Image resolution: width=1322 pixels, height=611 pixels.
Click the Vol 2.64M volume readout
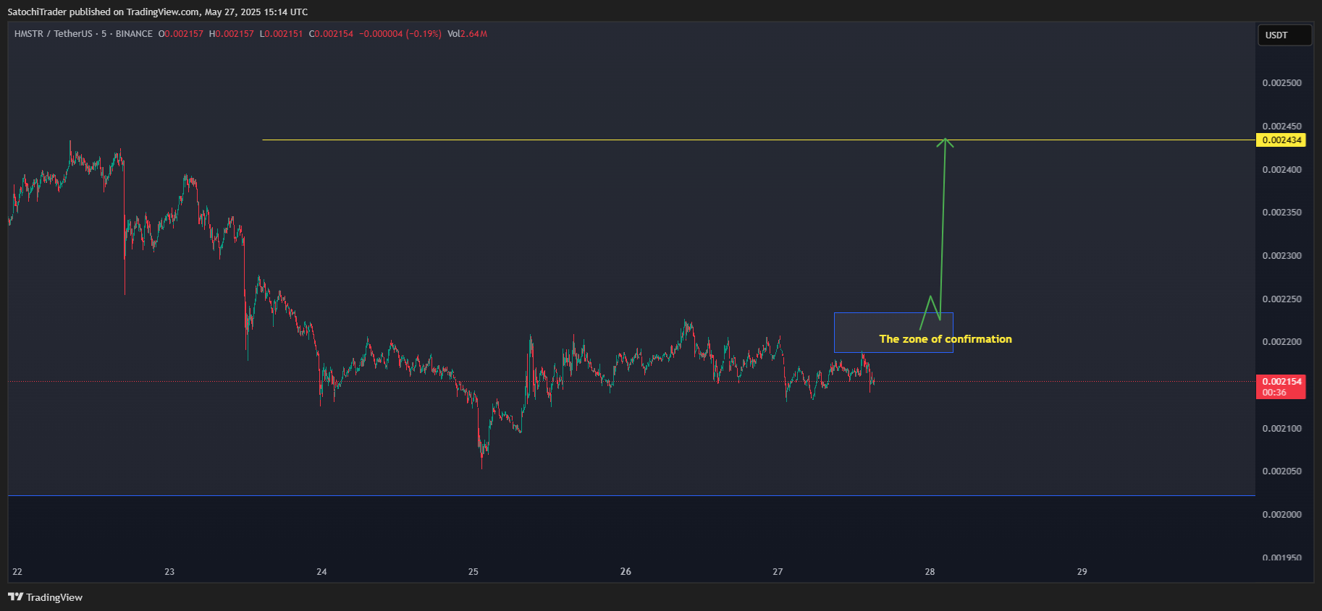pyautogui.click(x=468, y=34)
